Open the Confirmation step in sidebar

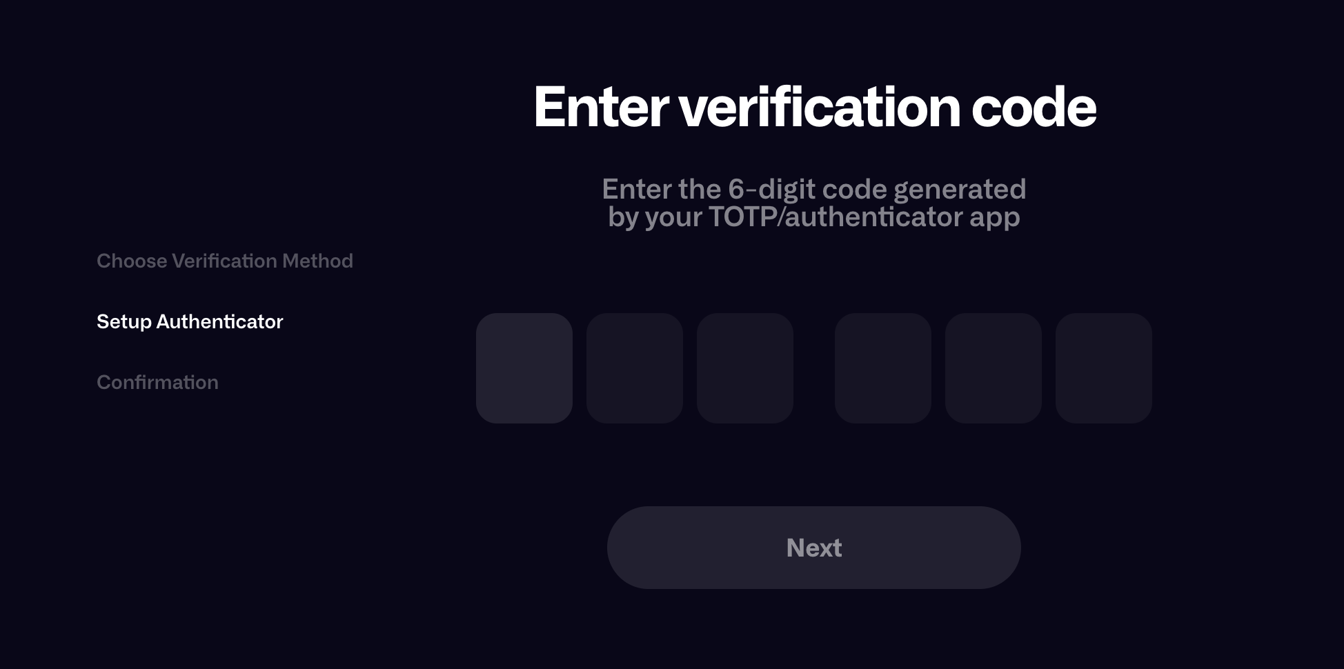pos(157,382)
